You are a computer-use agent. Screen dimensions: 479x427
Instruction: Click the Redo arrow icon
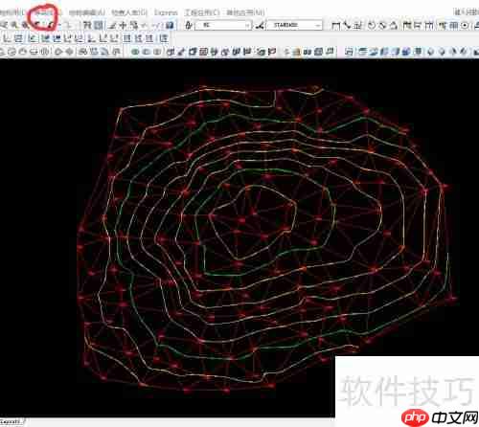coord(51,25)
